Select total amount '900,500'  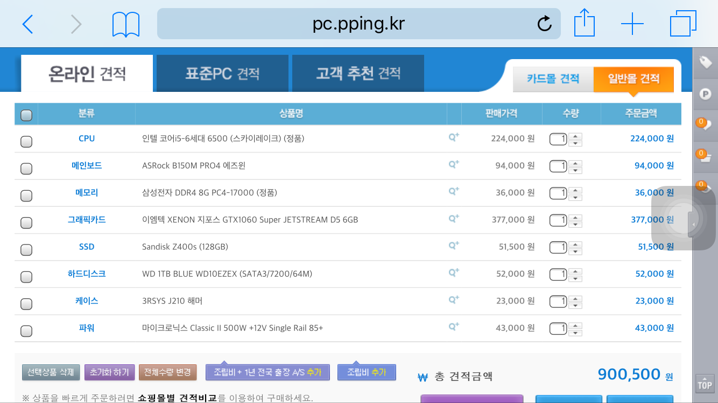[629, 374]
